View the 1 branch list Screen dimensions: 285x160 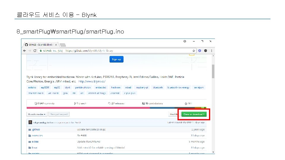click(x=80, y=103)
